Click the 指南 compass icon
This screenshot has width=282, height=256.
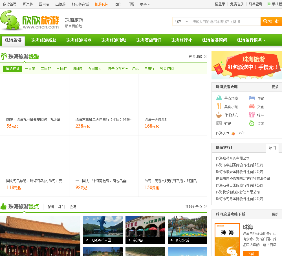[252, 123]
